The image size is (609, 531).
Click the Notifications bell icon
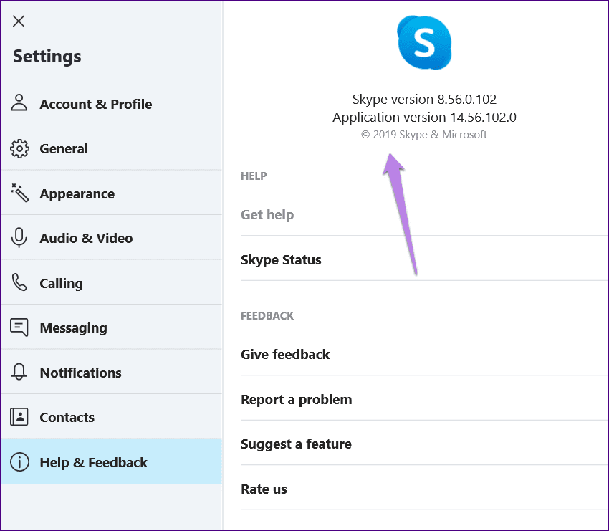(19, 372)
